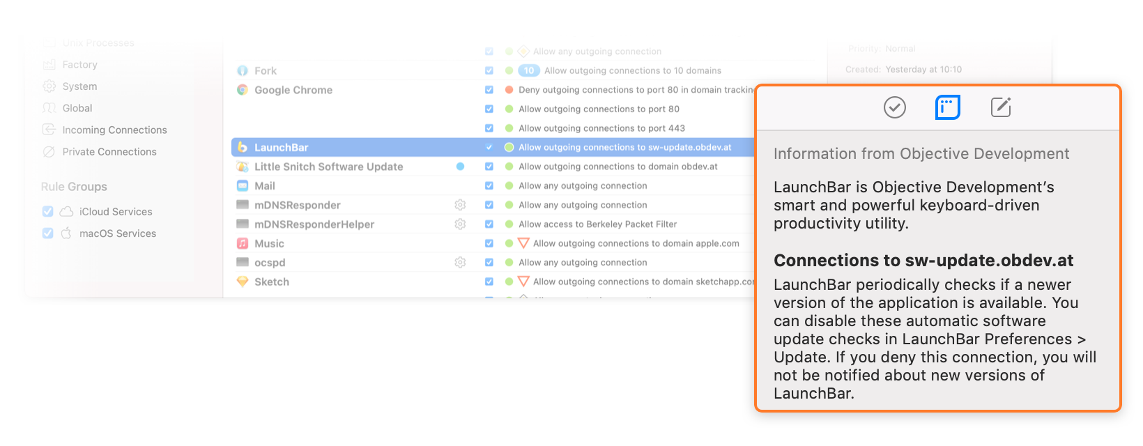Select mDNSResponder's 'Allow any outgoing connection' rule
The image size is (1143, 446).
583,205
